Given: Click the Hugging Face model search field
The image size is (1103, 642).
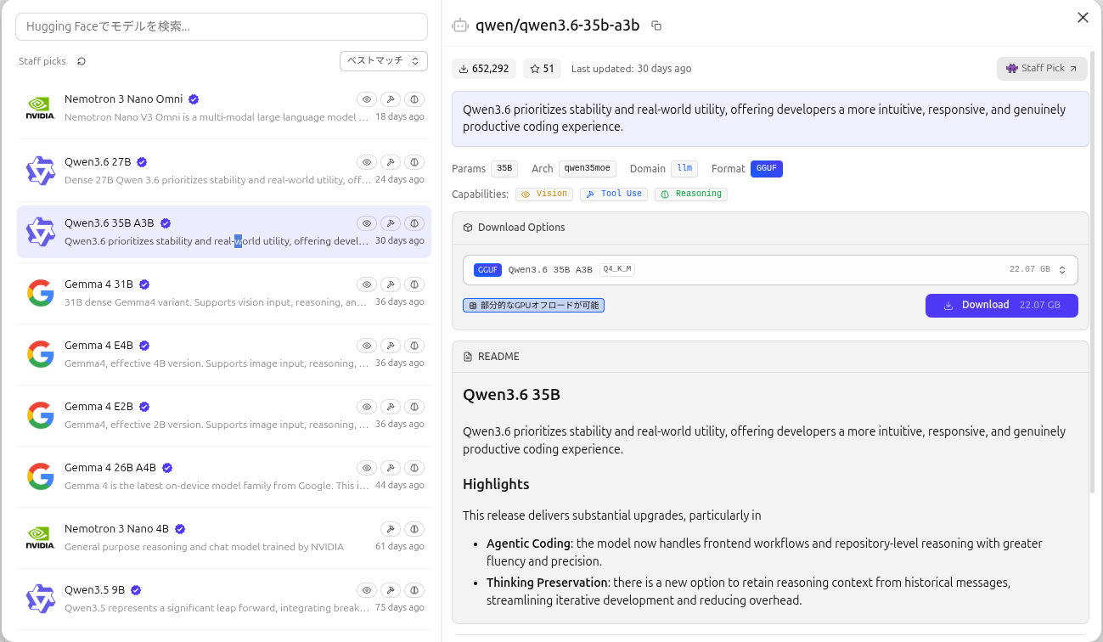Looking at the screenshot, I should (222, 26).
